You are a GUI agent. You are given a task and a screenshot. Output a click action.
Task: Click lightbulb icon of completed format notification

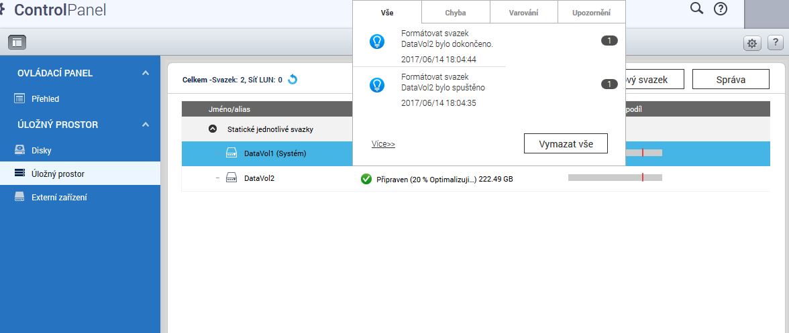378,42
